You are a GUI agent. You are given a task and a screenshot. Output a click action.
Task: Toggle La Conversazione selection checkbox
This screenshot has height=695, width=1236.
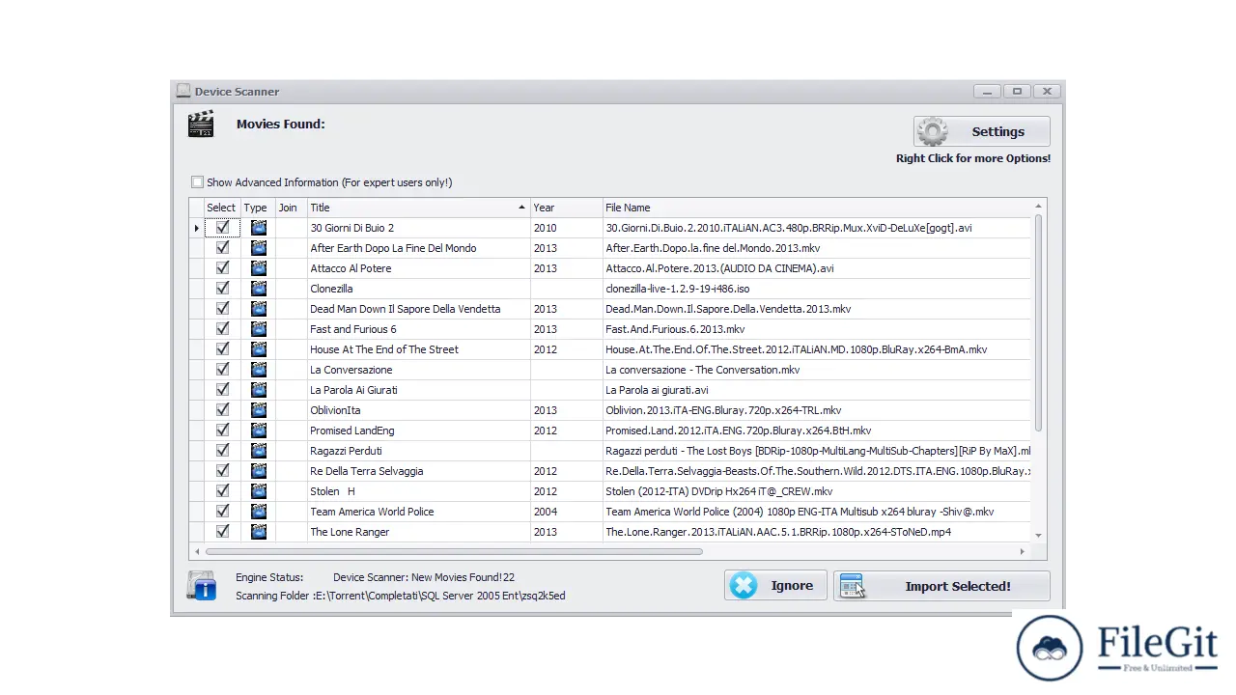pyautogui.click(x=222, y=370)
